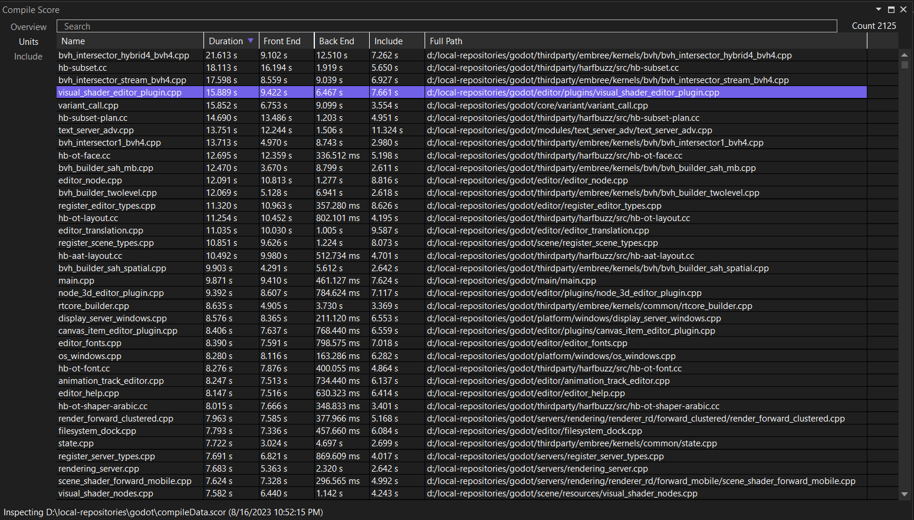Close the Compile Score panel
914x520 pixels.
(903, 9)
